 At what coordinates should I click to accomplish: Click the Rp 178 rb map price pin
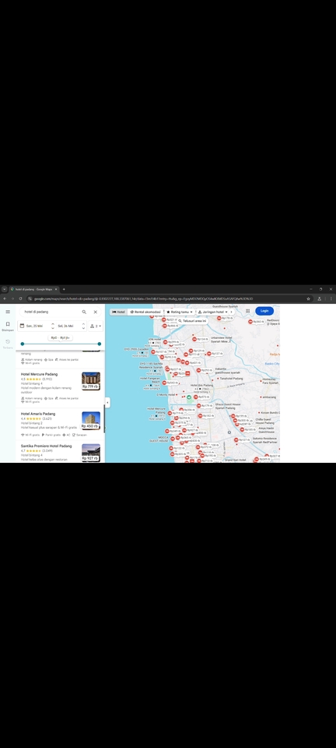click(225, 318)
